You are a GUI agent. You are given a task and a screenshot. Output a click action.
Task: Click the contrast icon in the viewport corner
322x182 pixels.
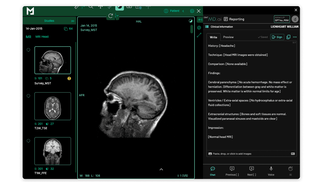tap(191, 21)
